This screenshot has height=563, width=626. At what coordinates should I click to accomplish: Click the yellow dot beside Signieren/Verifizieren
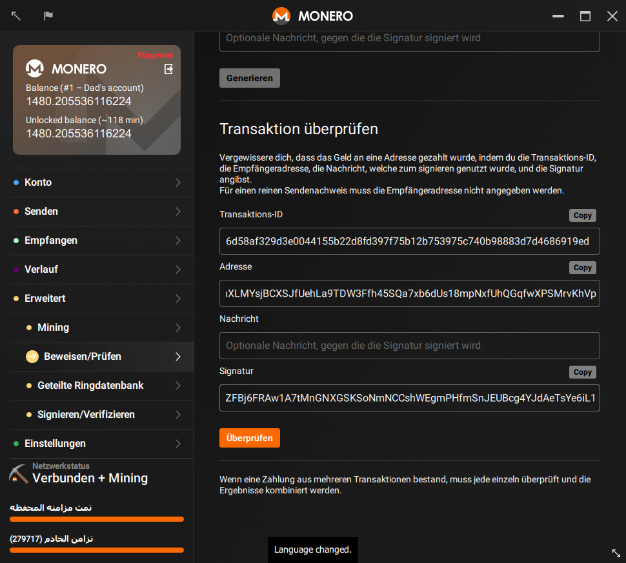pos(29,415)
